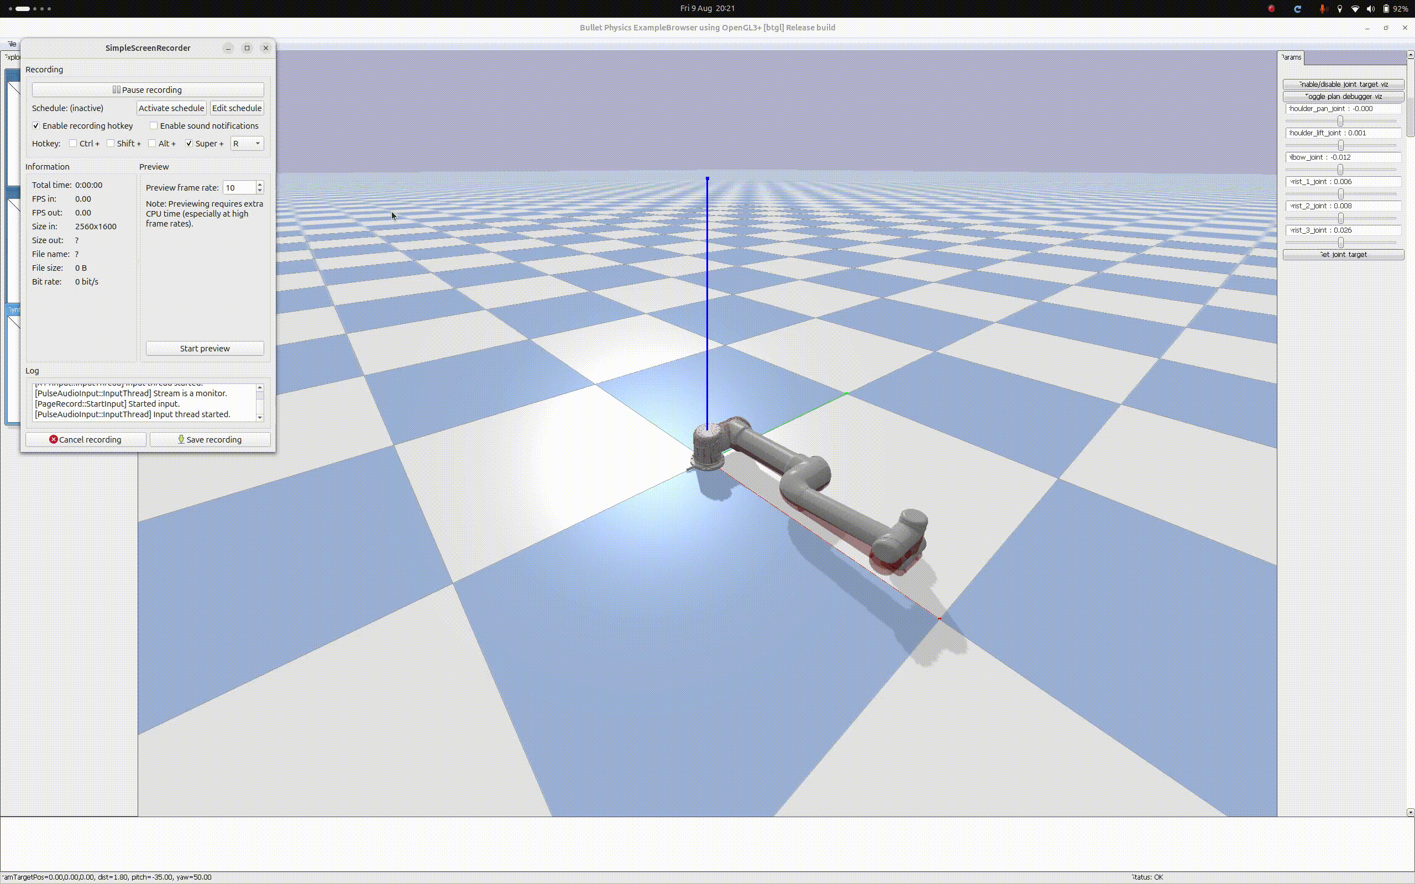Adjust the elbow_joint slider handle
This screenshot has width=1415, height=884.
(1341, 170)
